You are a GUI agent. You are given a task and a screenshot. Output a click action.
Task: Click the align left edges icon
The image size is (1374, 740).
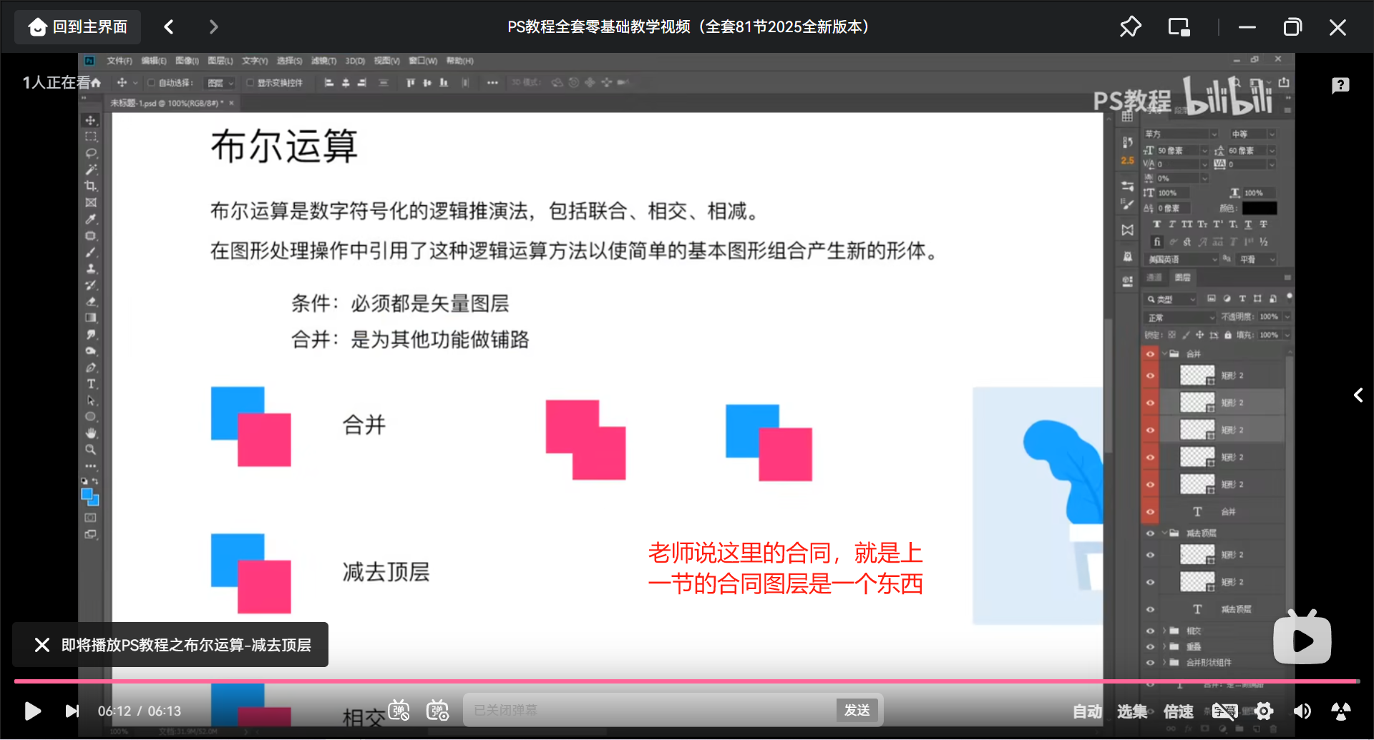point(329,83)
